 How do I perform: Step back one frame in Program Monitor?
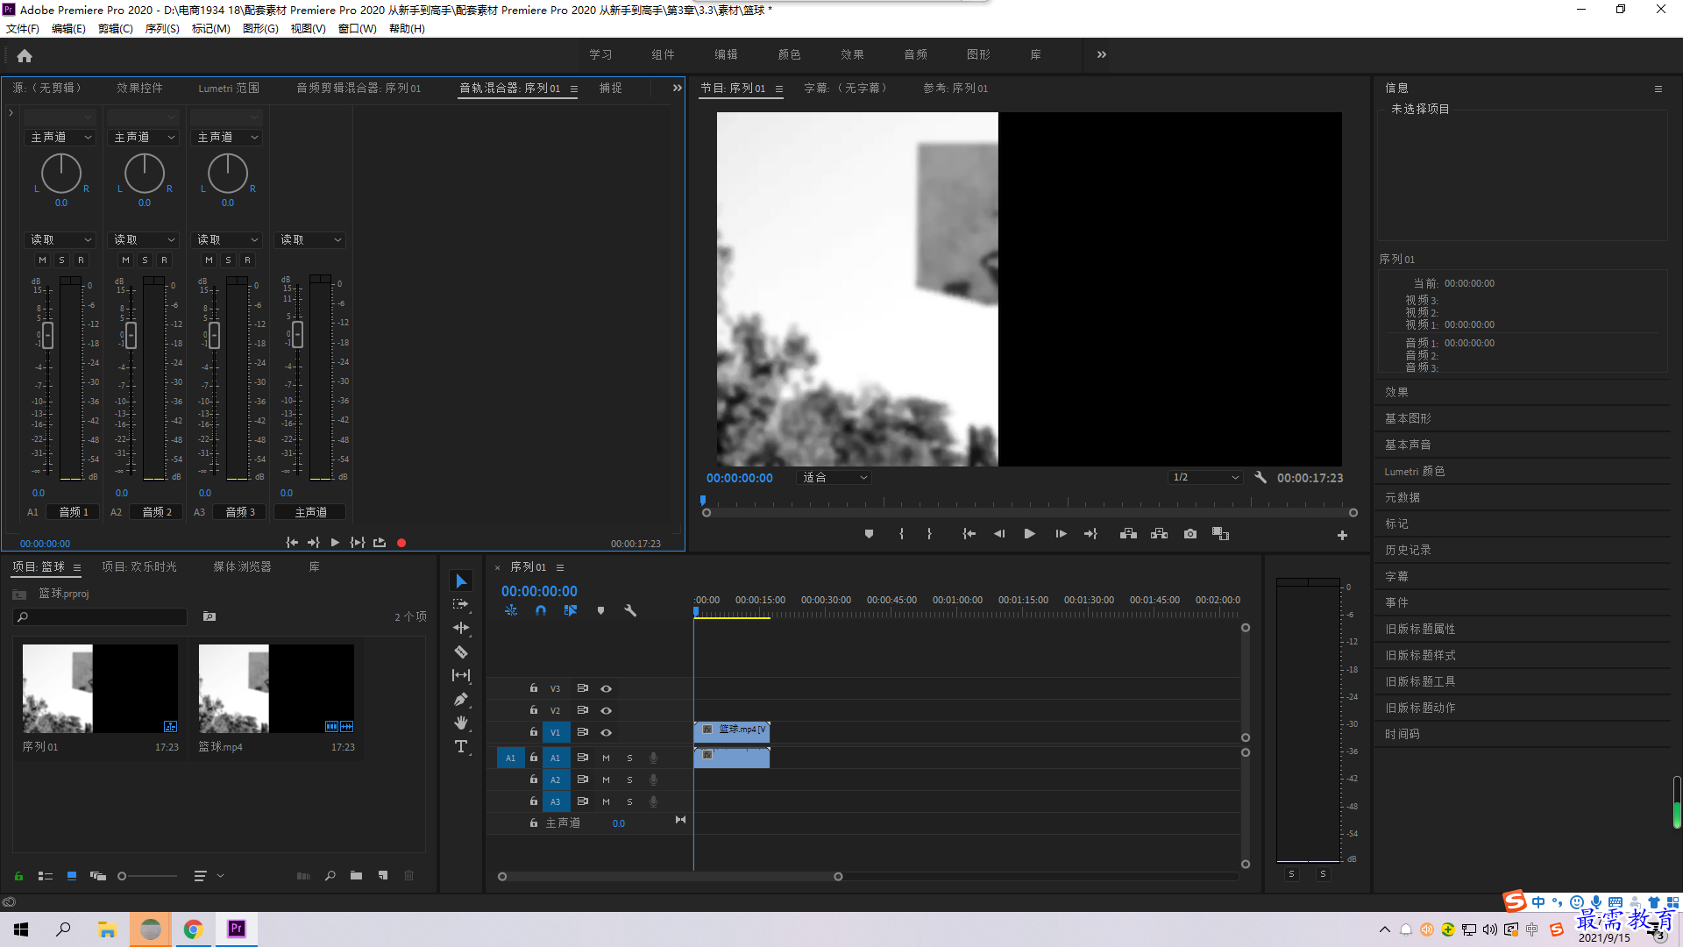999,534
